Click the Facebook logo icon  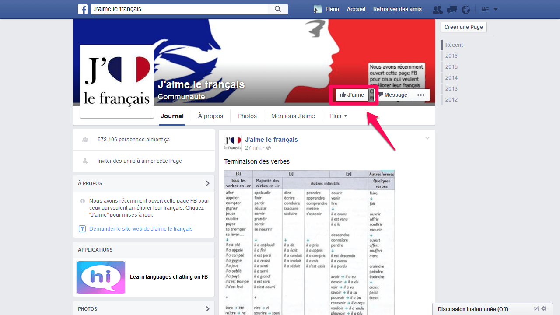pyautogui.click(x=83, y=9)
